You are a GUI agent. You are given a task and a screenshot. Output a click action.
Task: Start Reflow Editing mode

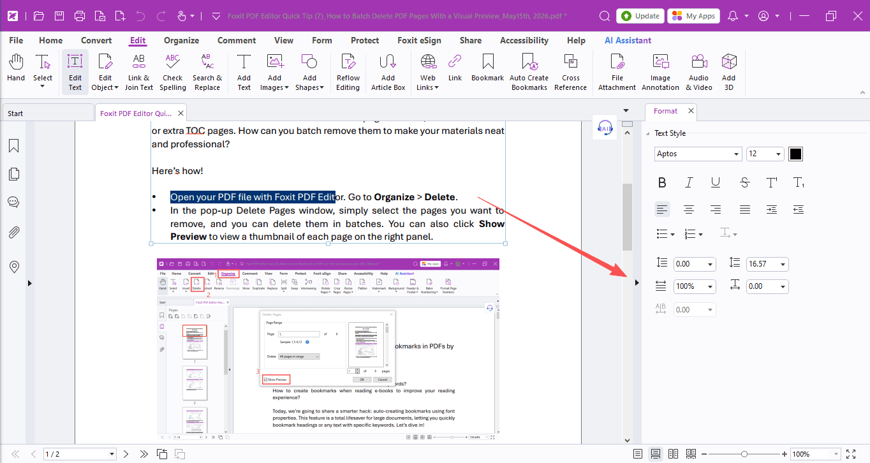pyautogui.click(x=348, y=71)
